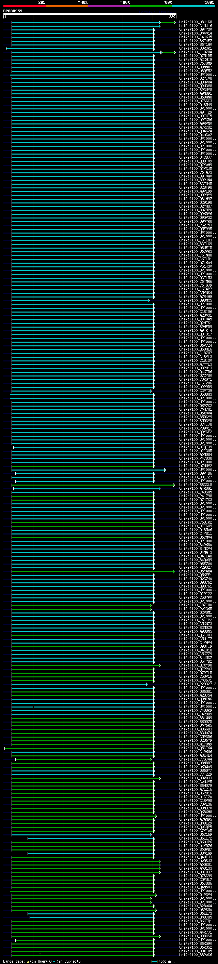
Task: Click the red 20% identity legend bar
Action: tap(25, 6)
